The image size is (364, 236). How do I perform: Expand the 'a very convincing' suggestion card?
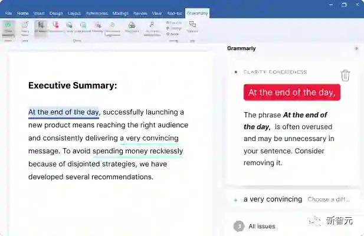[x=292, y=199]
